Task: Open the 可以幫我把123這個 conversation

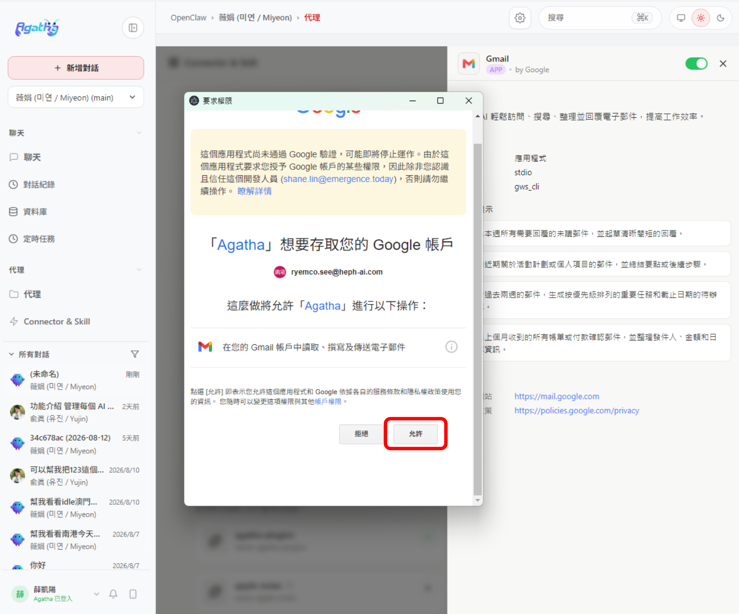Action: click(x=76, y=476)
